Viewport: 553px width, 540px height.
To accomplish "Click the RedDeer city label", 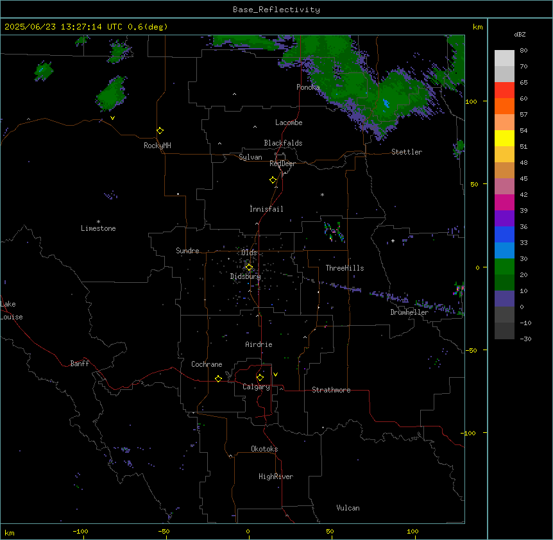I will 282,164.
